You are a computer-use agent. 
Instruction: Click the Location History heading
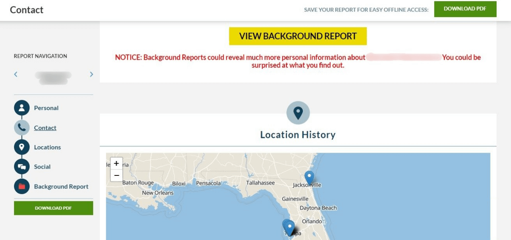(297, 134)
